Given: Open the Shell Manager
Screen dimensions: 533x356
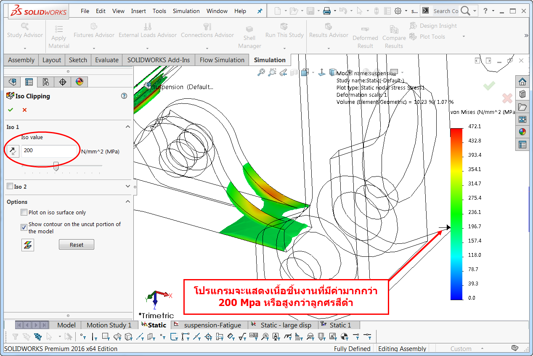Looking at the screenshot, I should pos(249,36).
